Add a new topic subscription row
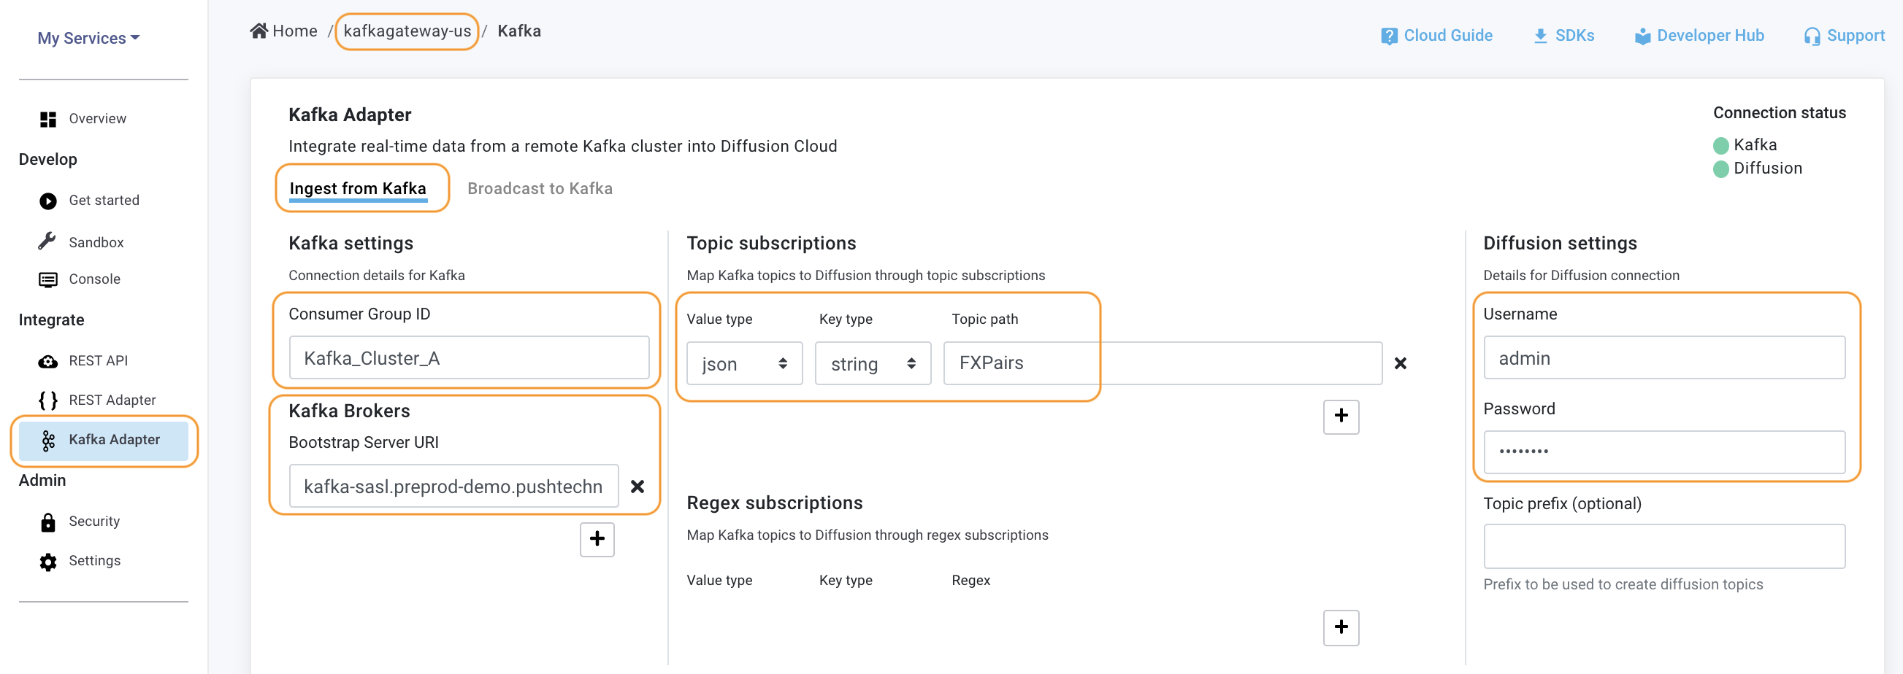 [x=1341, y=417]
